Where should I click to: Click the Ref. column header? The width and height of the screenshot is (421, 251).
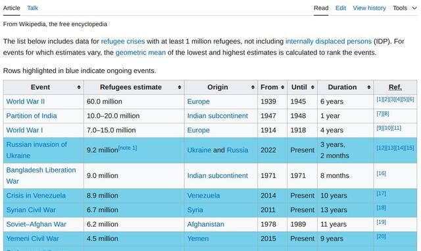[x=395, y=87]
